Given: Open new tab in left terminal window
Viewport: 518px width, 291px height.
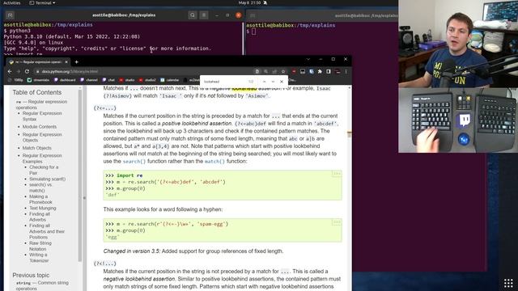Looking at the screenshot, I should (10, 15).
